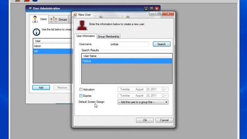Click the Search button
Screen dimensions: 247x139
pyautogui.click(x=161, y=44)
